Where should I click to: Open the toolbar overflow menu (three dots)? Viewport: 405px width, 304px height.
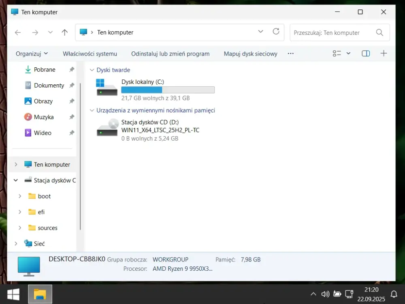(x=290, y=53)
